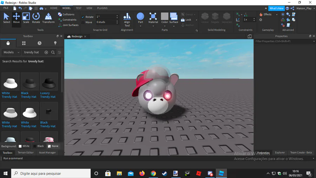Click the Undo arrow in title toolbar

20,8
